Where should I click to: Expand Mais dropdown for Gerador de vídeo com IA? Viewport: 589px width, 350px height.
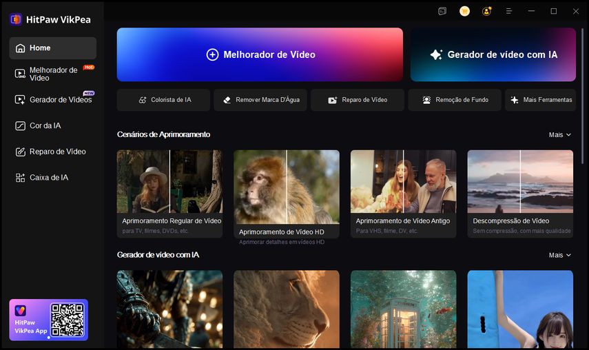click(x=559, y=256)
